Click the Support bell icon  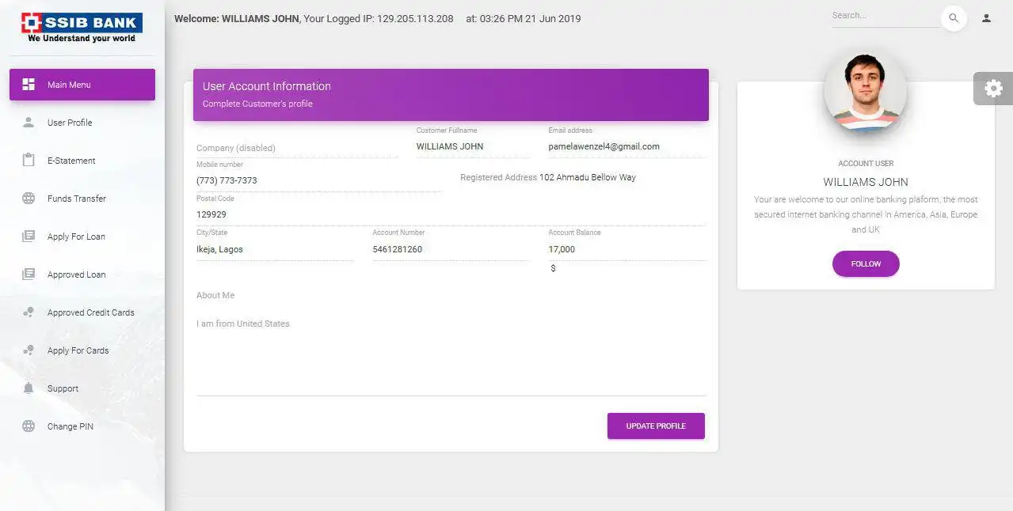tap(29, 388)
